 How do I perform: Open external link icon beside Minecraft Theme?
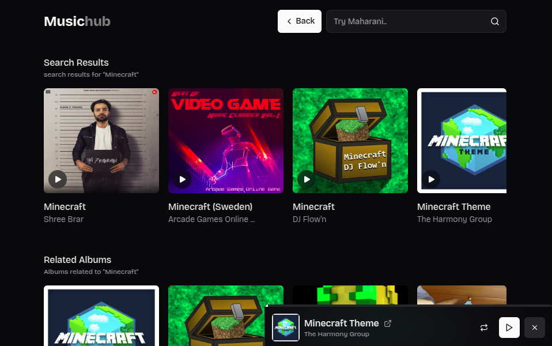click(x=388, y=324)
